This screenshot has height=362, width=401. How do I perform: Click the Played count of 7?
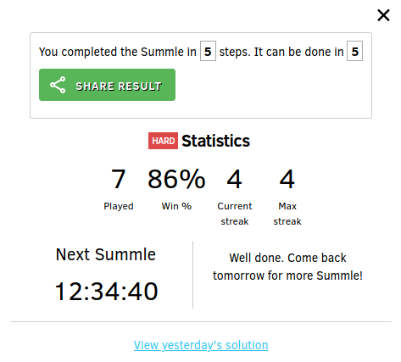point(119,179)
